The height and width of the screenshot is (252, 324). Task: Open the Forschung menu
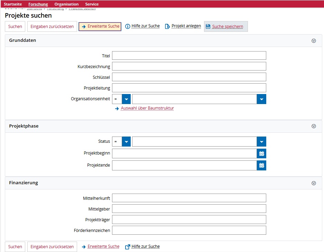click(x=38, y=4)
